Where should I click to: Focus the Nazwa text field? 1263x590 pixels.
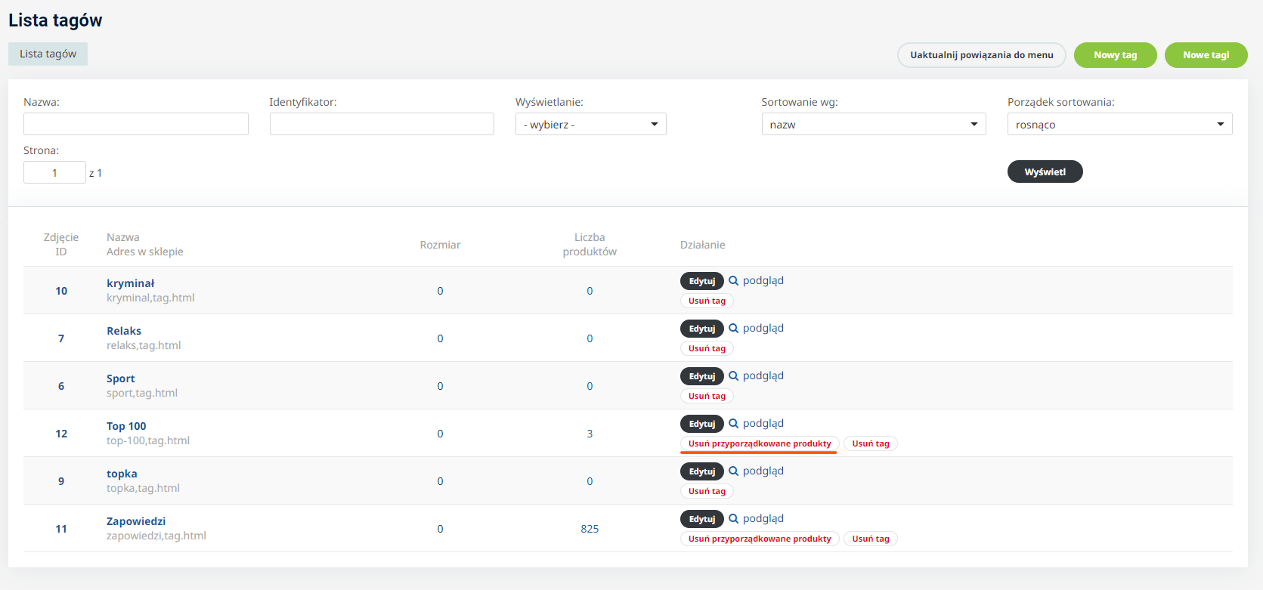pyautogui.click(x=136, y=124)
